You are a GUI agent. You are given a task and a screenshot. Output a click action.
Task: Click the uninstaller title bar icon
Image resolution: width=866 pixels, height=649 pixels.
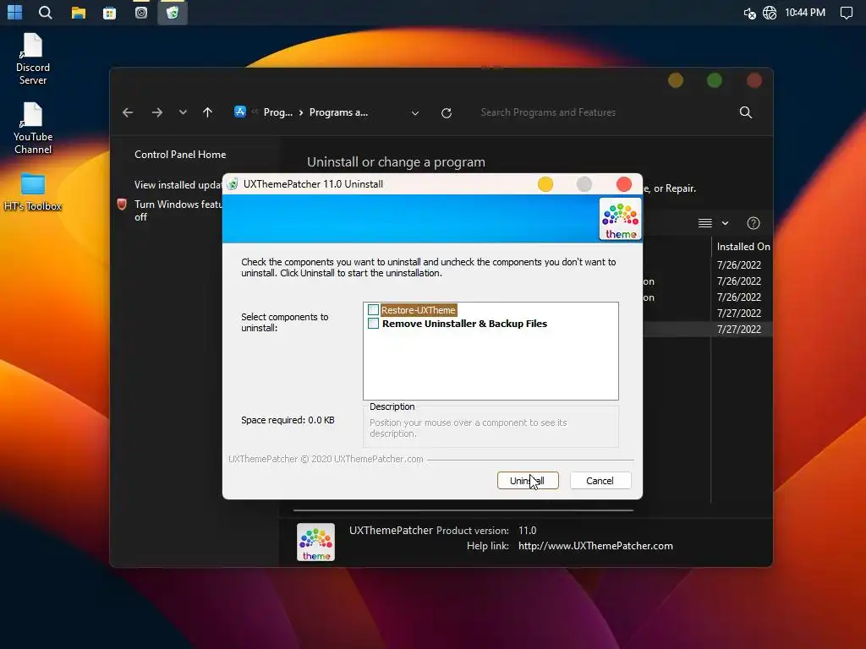tap(233, 183)
